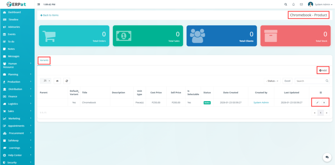Toggle column visibility with eye icon
Screen dimensions: 335x165
(57, 81)
